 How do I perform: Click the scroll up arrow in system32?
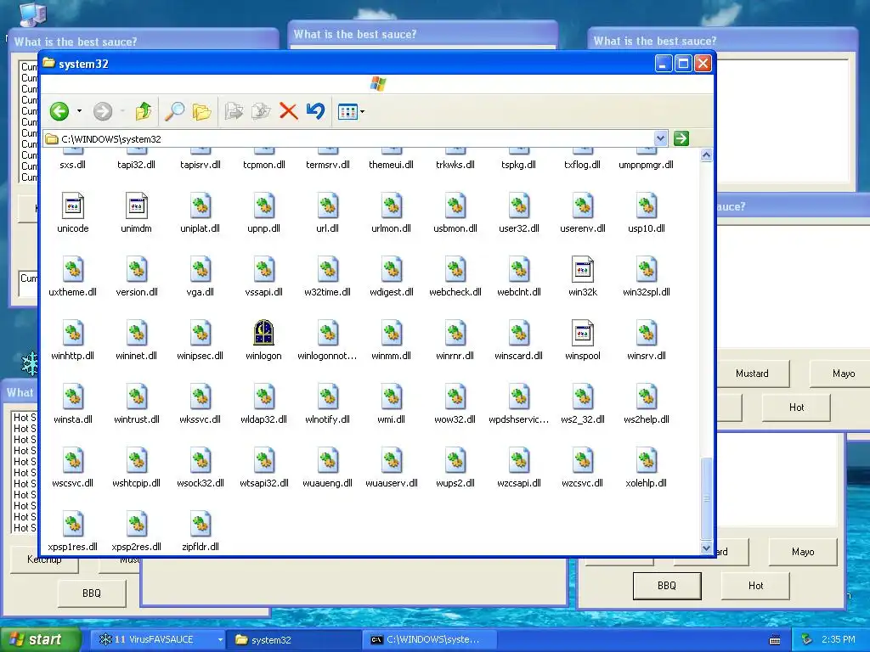706,155
